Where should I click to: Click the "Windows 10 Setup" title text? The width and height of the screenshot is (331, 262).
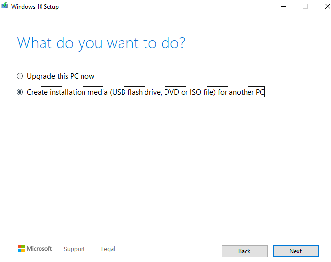pyautogui.click(x=35, y=7)
